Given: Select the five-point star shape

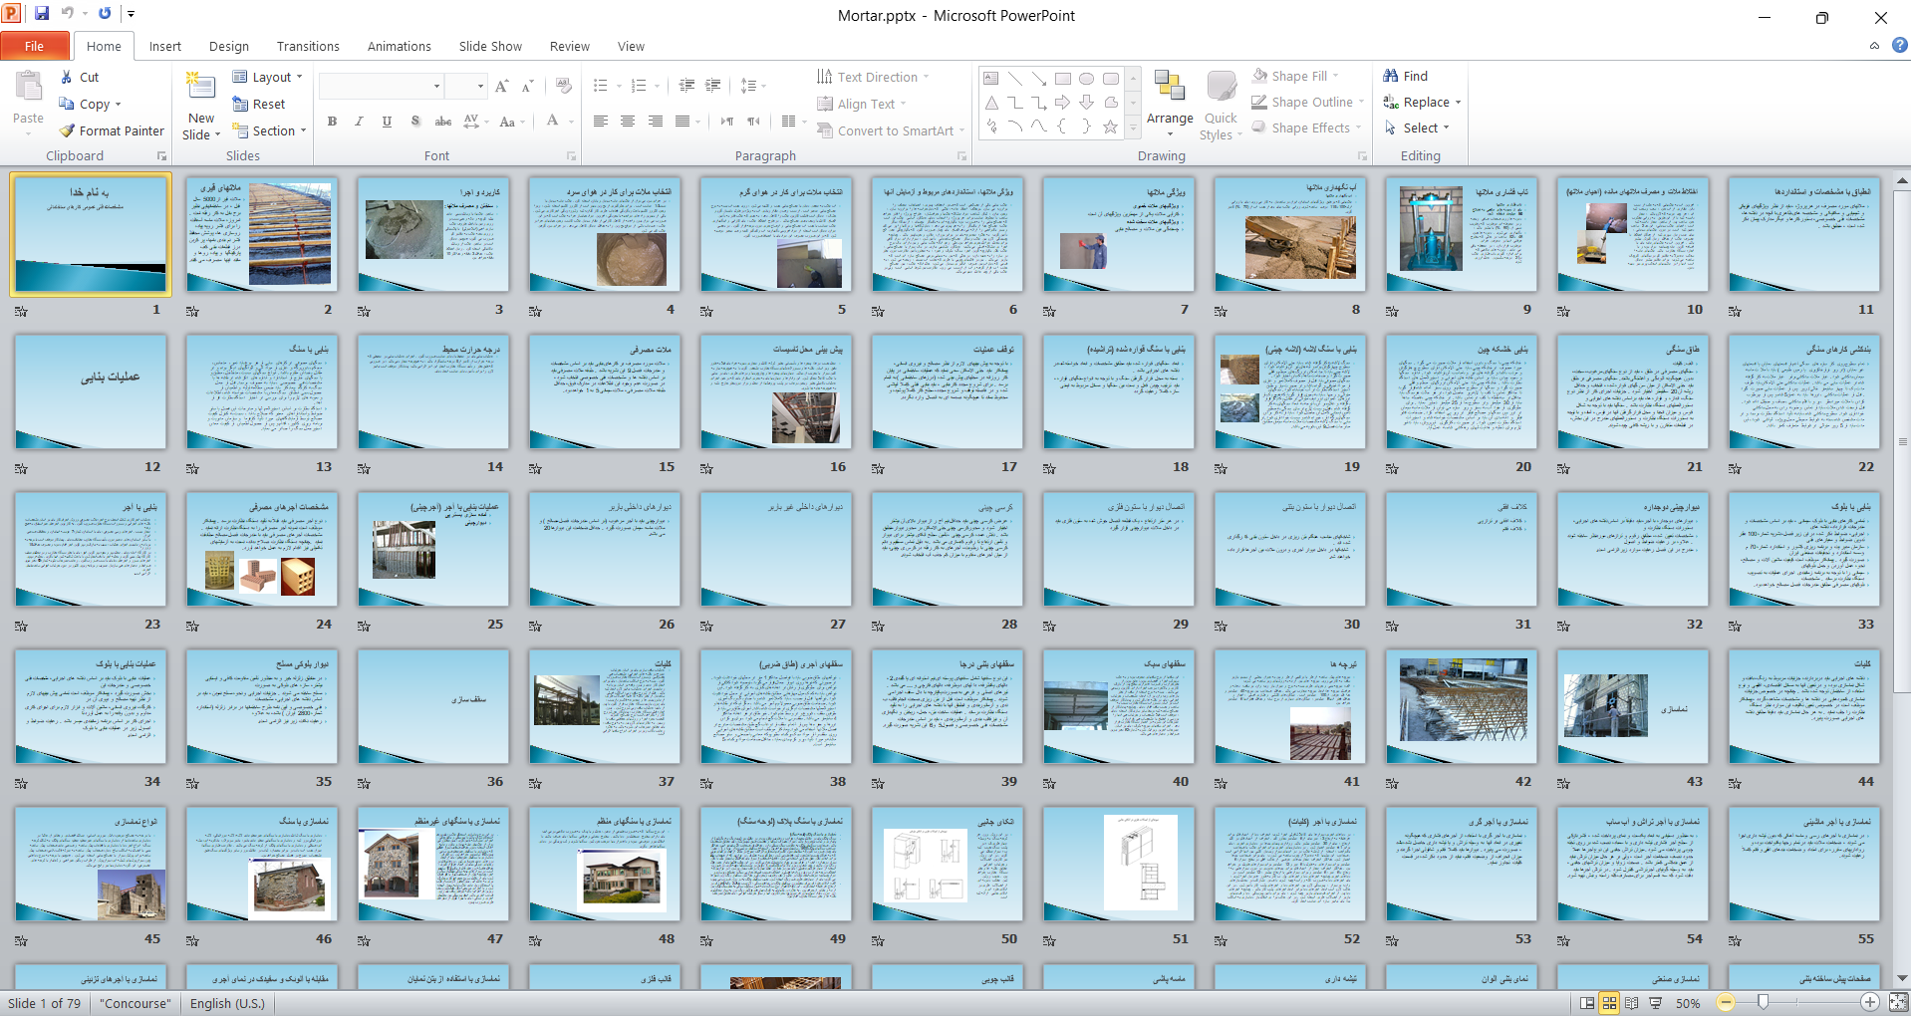Looking at the screenshot, I should [1110, 127].
